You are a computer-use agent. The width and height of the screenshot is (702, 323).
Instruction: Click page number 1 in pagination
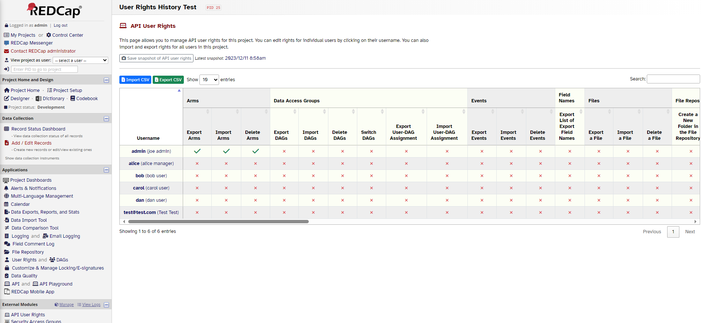click(673, 232)
